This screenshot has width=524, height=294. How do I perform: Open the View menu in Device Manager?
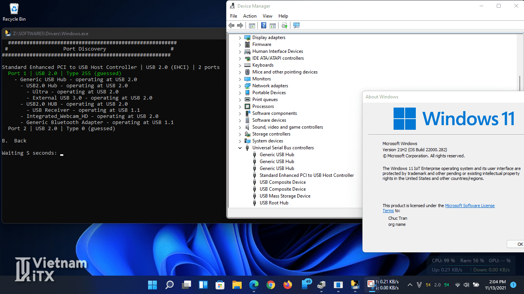pyautogui.click(x=267, y=16)
